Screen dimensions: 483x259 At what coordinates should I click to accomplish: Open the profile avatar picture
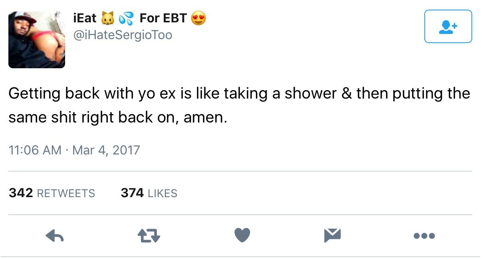tap(37, 39)
